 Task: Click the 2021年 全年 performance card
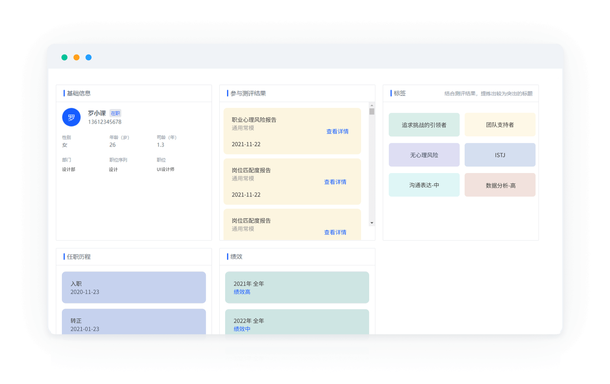coord(297,287)
